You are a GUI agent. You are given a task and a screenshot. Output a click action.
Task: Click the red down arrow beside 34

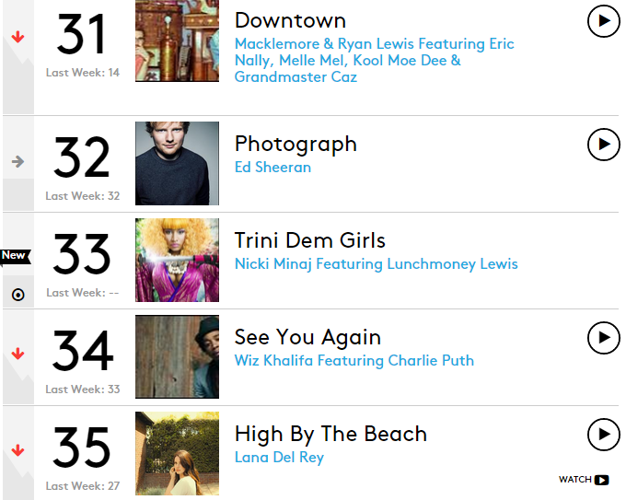17,355
